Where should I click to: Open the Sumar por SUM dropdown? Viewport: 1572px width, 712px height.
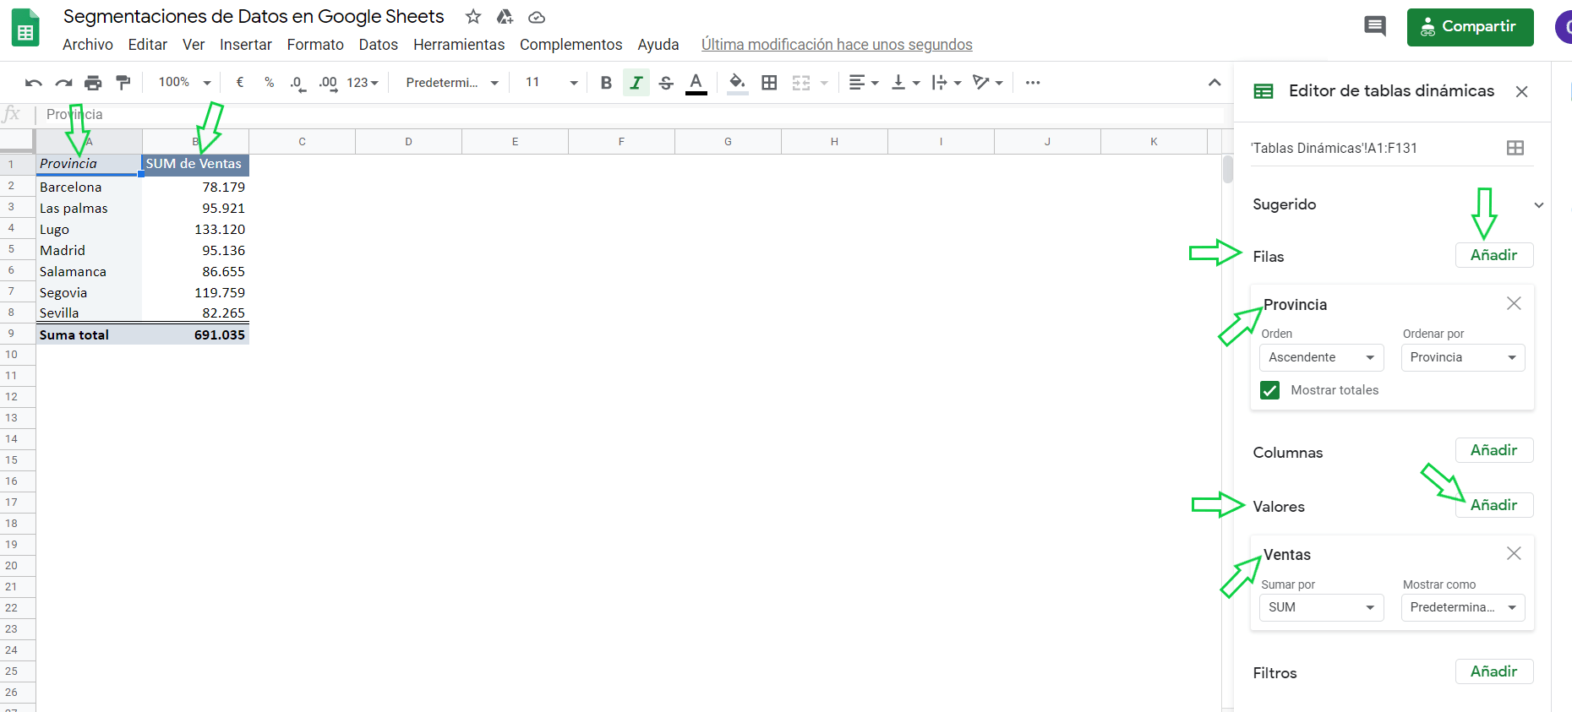pos(1322,607)
